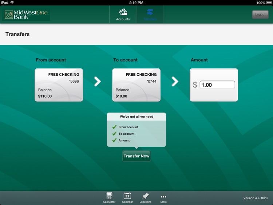Click the amount input field showing 1.00
Image resolution: width=273 pixels, height=205 pixels.
pyautogui.click(x=217, y=85)
